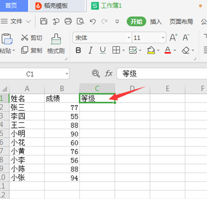Open the customize quick access dropdown
The height and width of the screenshot is (199, 207).
coord(117,21)
